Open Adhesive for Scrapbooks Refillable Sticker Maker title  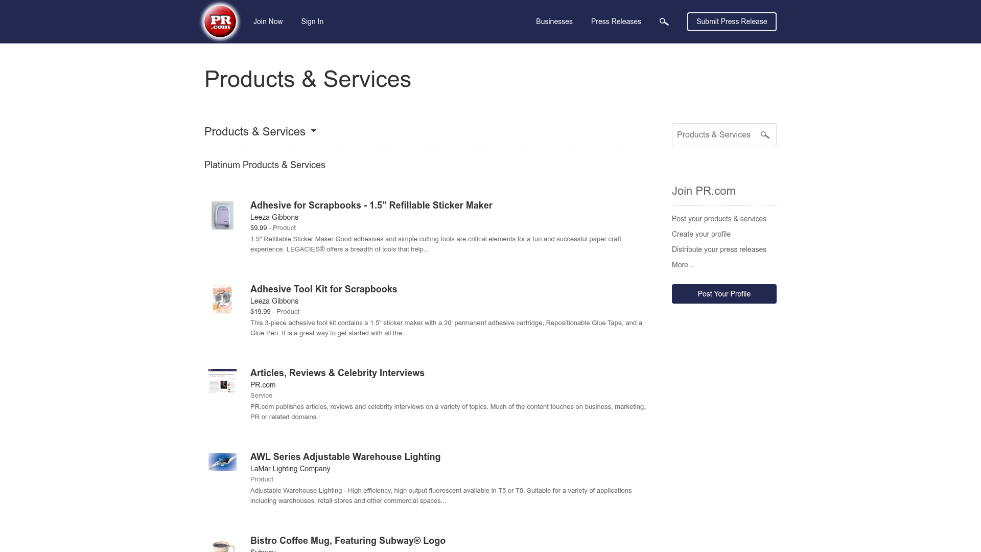[371, 205]
